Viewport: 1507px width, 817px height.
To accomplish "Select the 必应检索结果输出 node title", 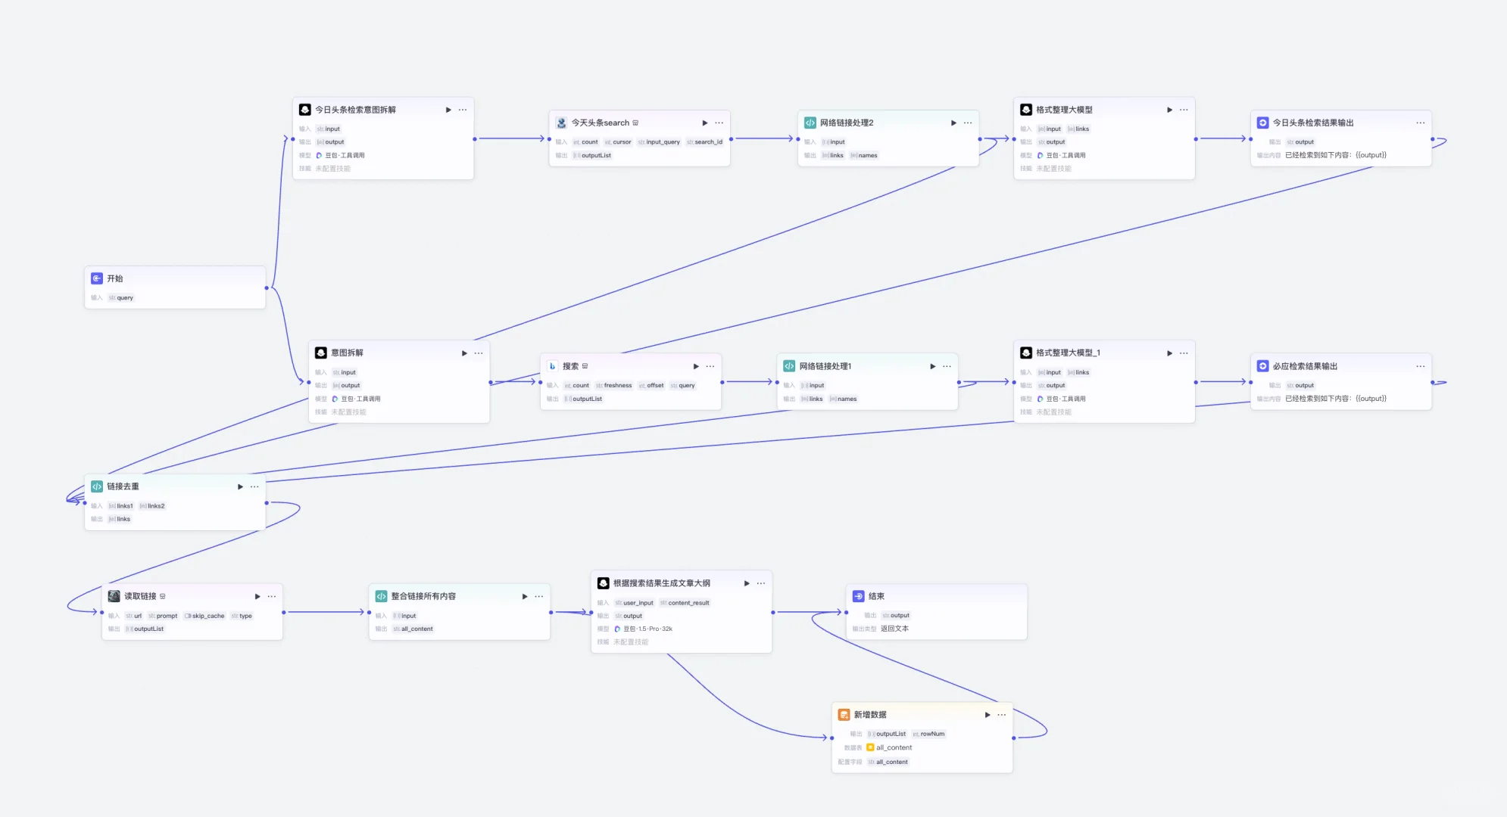I will tap(1305, 366).
